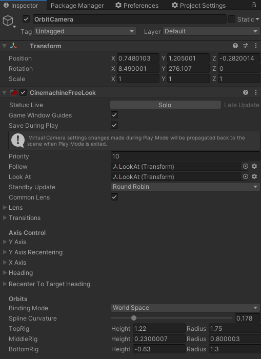Toggle the OrbitCamera active checkbox

pyautogui.click(x=26, y=19)
